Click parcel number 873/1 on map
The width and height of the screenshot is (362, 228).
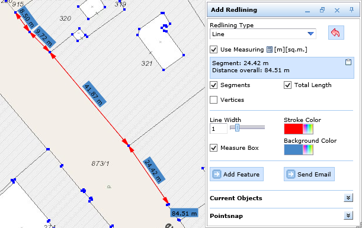pyautogui.click(x=100, y=163)
